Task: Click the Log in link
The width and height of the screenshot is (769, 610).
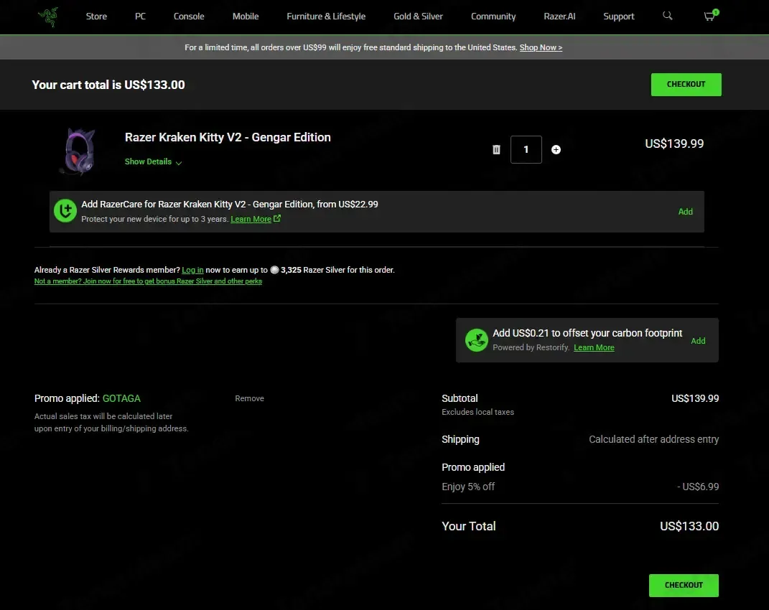Action: click(x=192, y=270)
